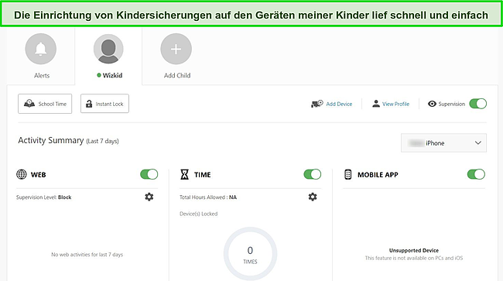The width and height of the screenshot is (503, 281).
Task: Toggle the Supervision switch
Action: coord(478,104)
